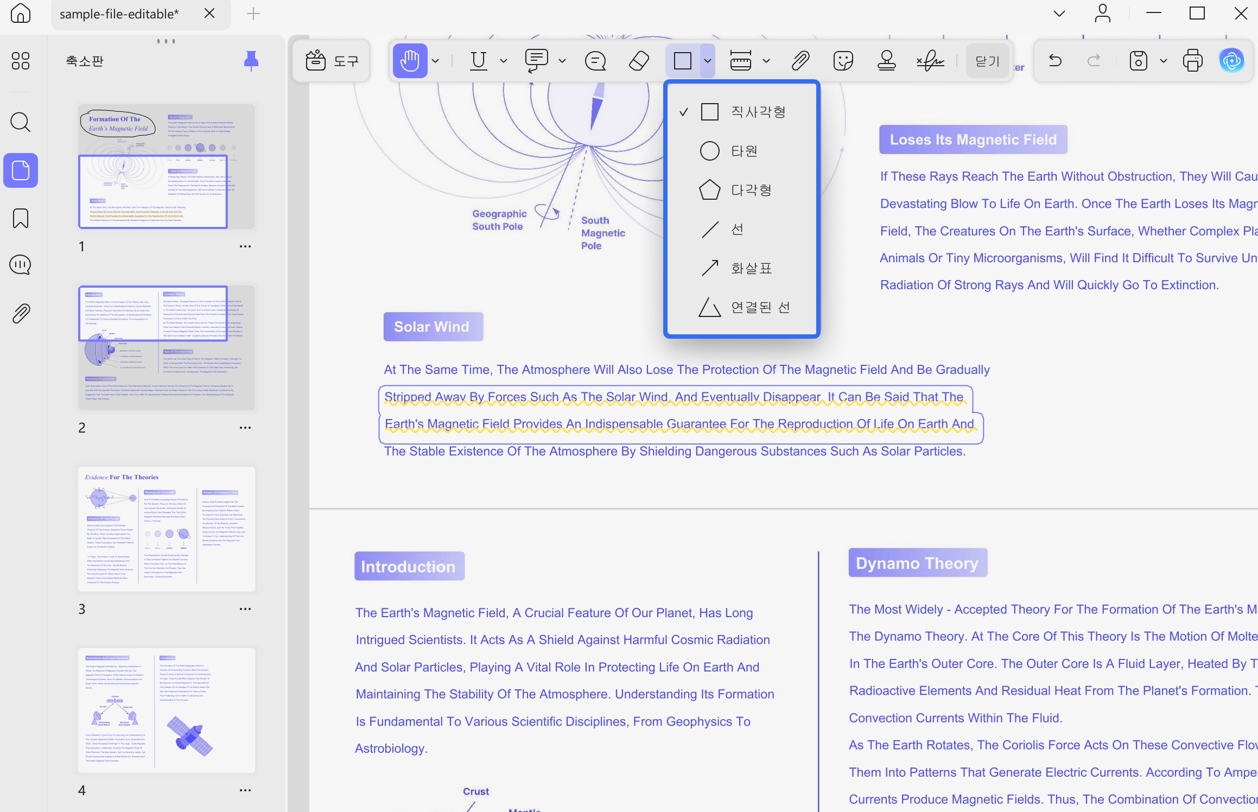Select 화살표 arrow from shape menu
The height and width of the screenshot is (812, 1258).
741,268
